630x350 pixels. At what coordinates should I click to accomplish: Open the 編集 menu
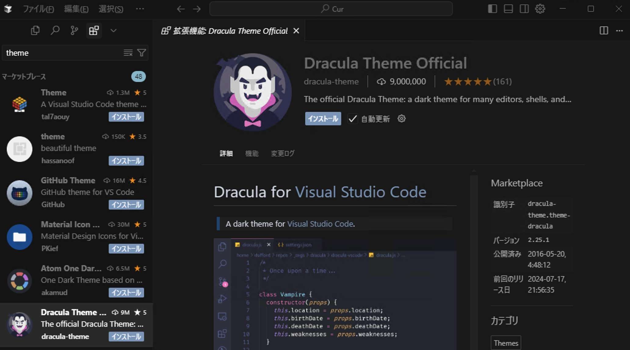pos(76,9)
